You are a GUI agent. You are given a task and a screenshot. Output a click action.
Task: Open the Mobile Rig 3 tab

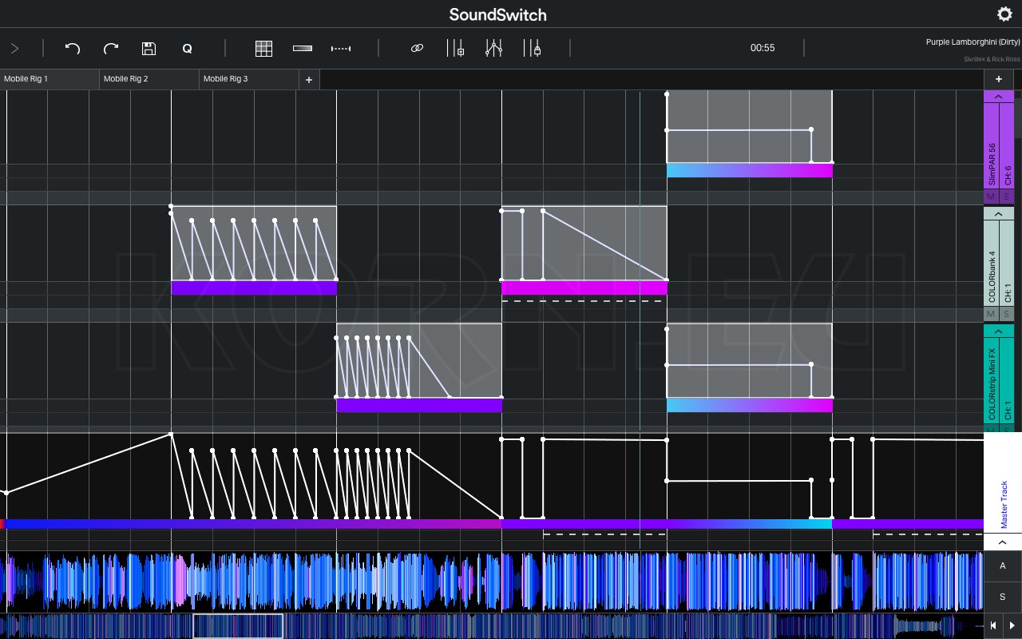pos(248,79)
